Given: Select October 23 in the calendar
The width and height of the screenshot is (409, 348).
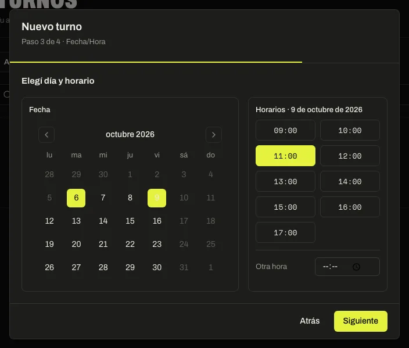Looking at the screenshot, I should tap(157, 244).
